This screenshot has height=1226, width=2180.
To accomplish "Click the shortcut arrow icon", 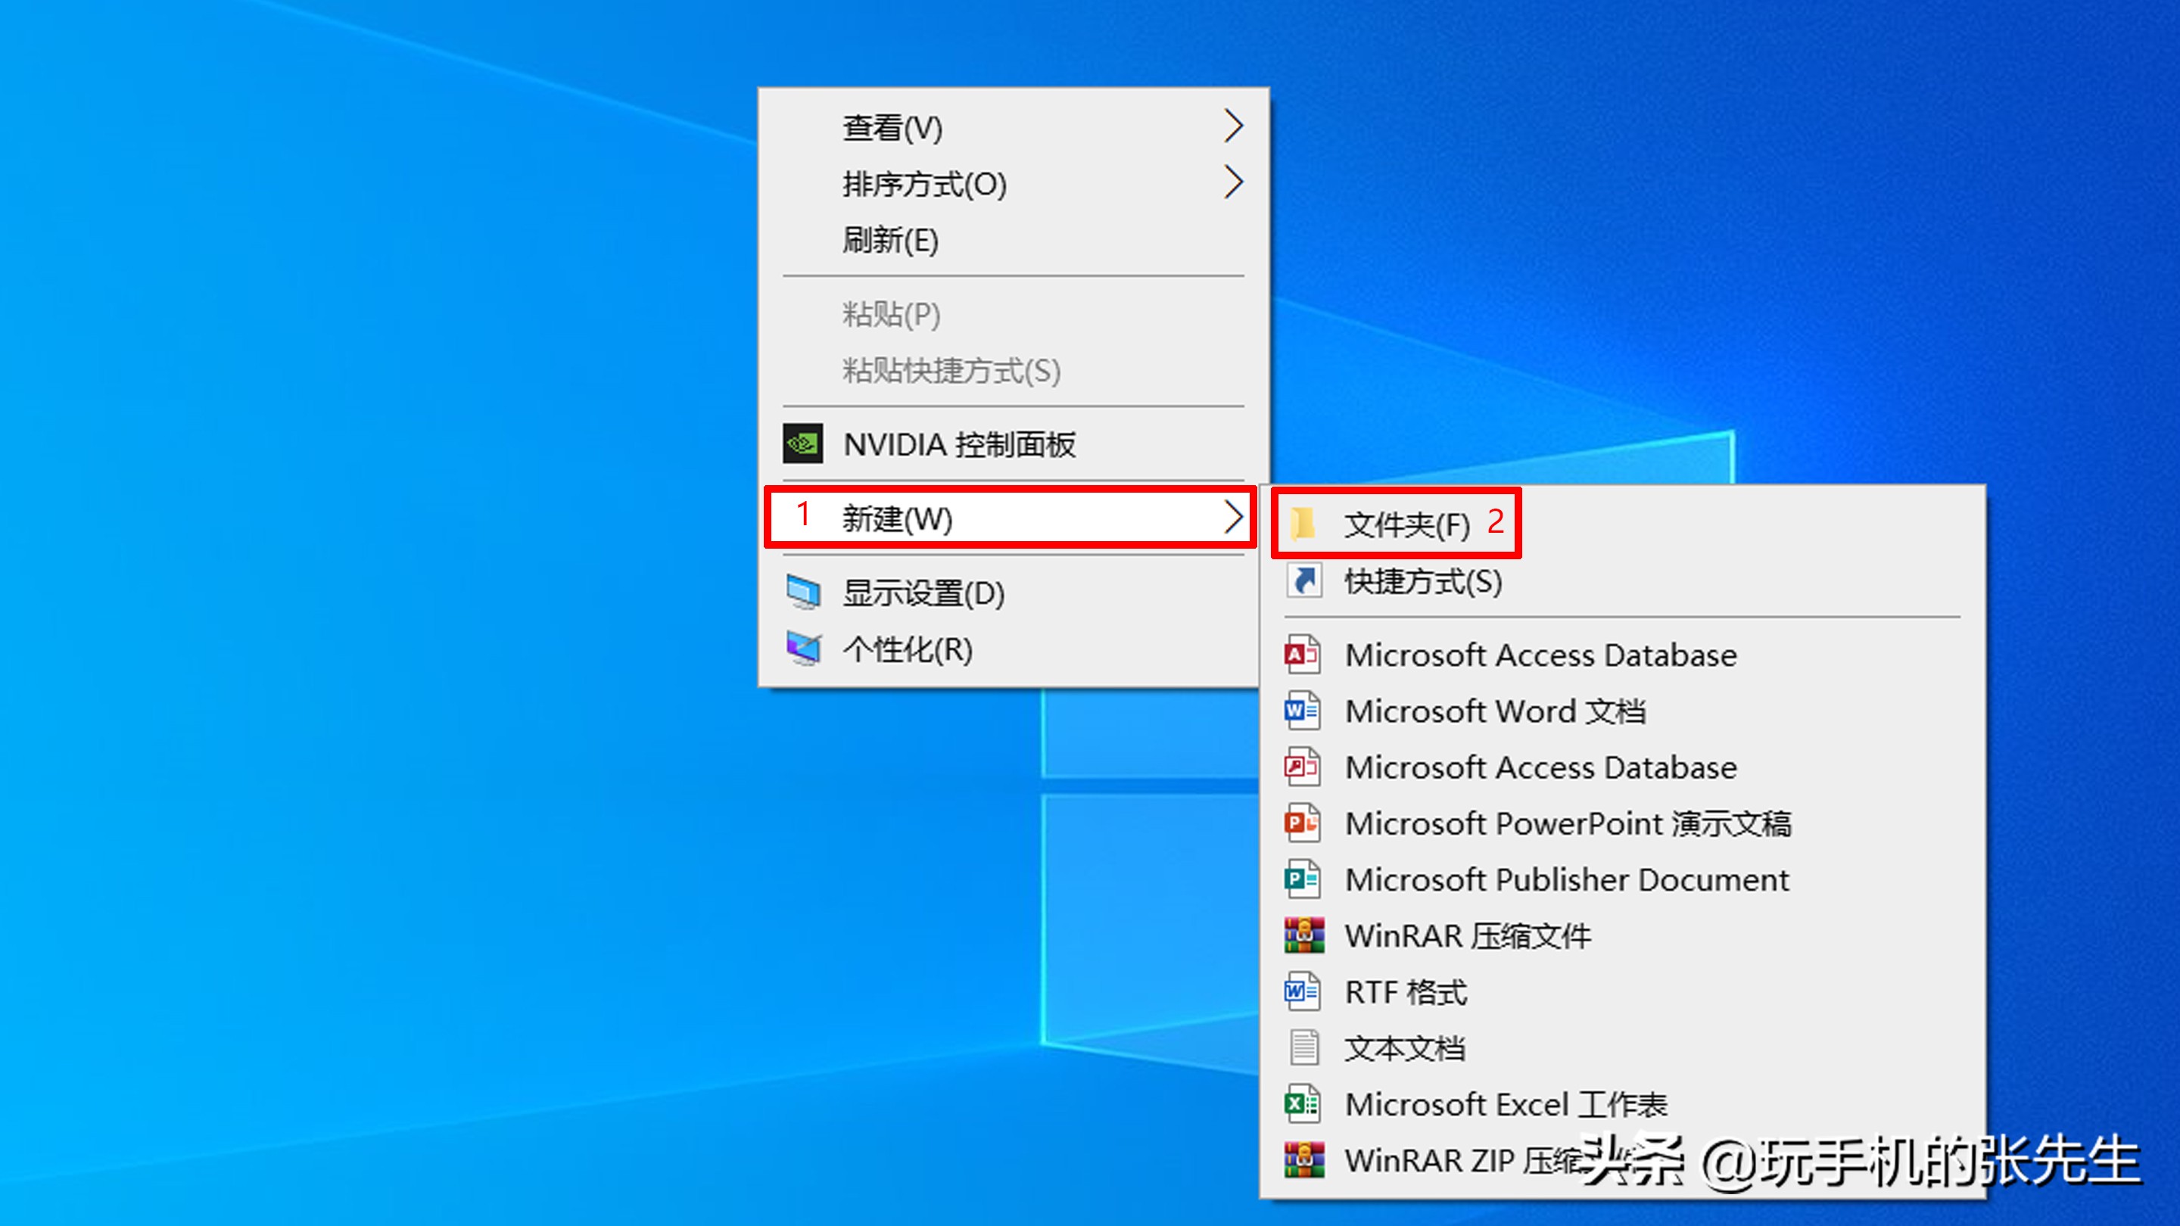I will 1304,581.
